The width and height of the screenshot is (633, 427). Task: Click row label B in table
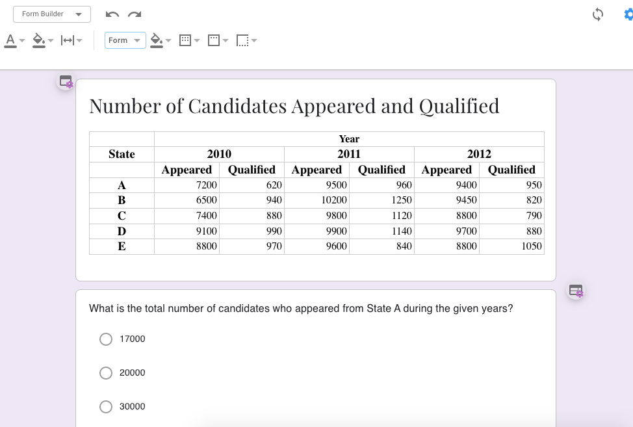pyautogui.click(x=122, y=200)
